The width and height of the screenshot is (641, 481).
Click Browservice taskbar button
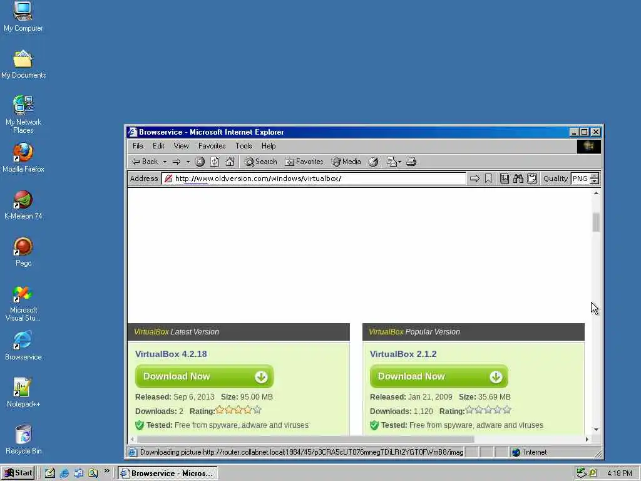pos(168,473)
